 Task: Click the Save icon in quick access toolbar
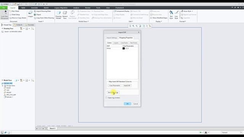(x=18, y=4)
